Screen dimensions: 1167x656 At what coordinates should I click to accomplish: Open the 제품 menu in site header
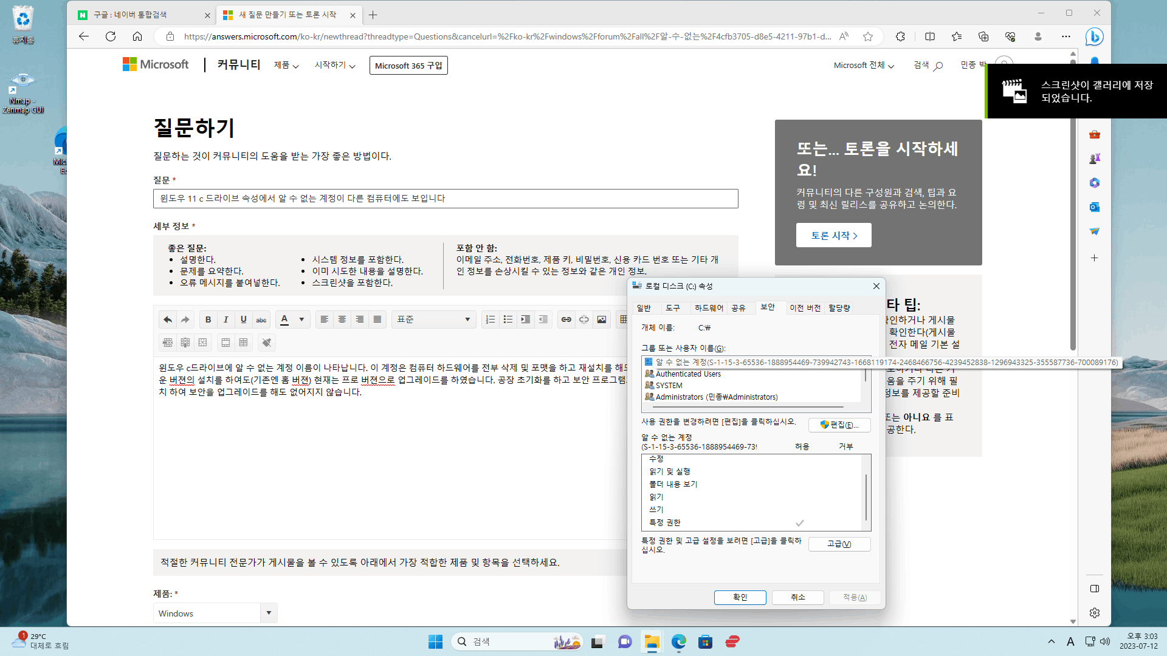coord(286,65)
